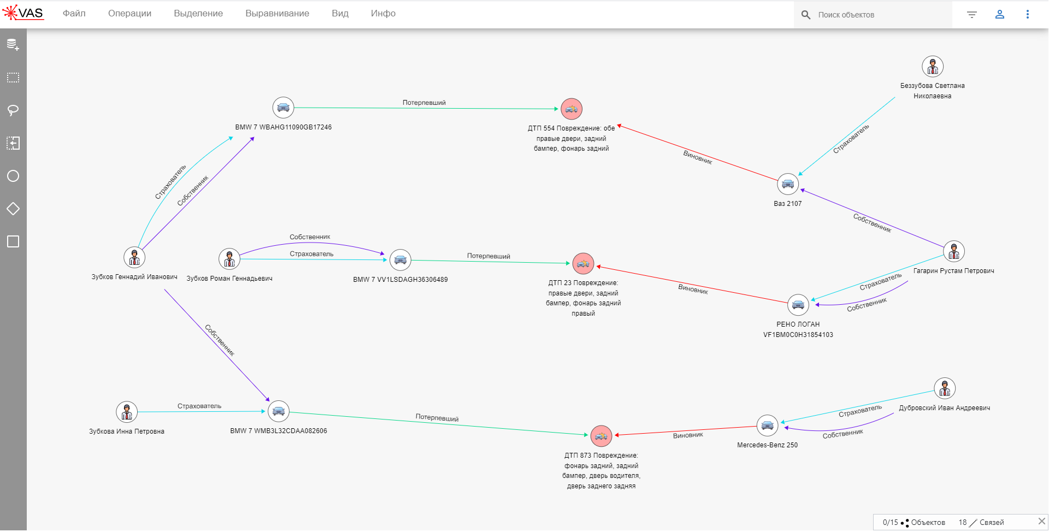Click the Страхователь label to BMW 7 WBAHG11090GB17246
Viewport: 1049px width, 532px height.
coord(170,182)
